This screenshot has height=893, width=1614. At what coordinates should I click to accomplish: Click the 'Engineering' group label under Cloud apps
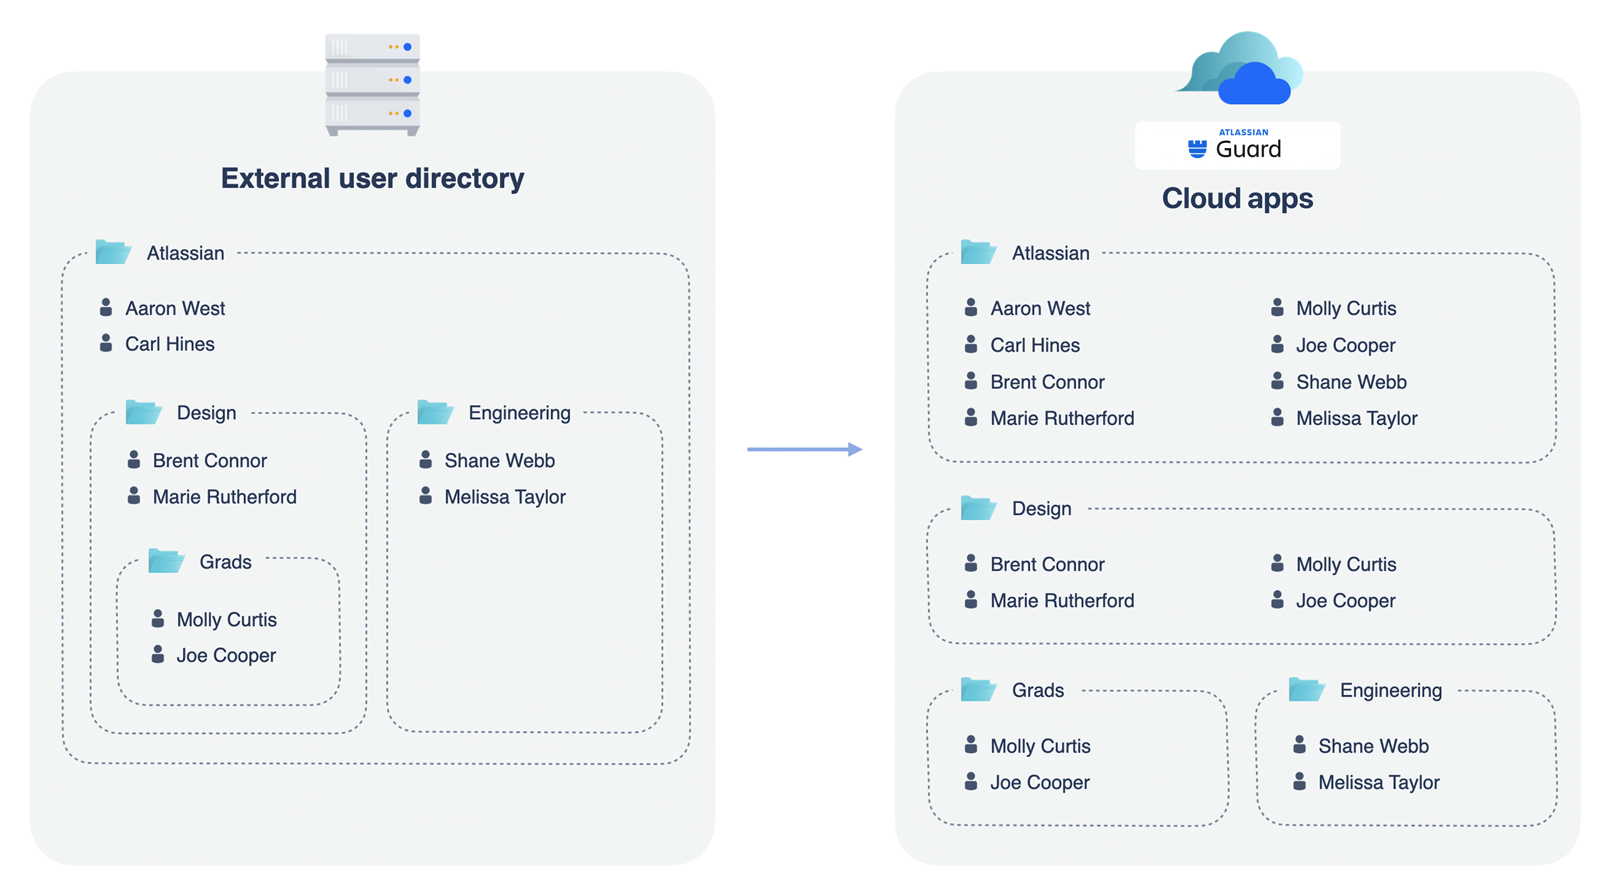click(x=1391, y=691)
